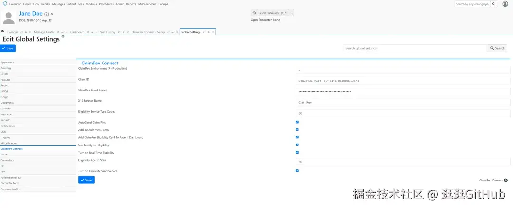Refresh the Message Center tab
Screen dimensions: 513x208
(58, 32)
